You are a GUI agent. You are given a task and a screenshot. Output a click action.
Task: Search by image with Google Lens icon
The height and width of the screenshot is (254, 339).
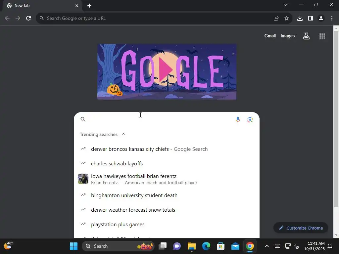(250, 119)
